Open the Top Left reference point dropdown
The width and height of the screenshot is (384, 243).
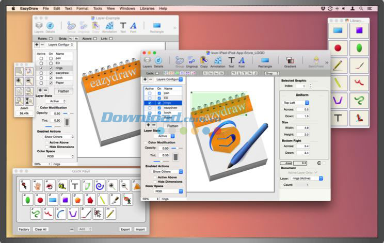[296, 102]
